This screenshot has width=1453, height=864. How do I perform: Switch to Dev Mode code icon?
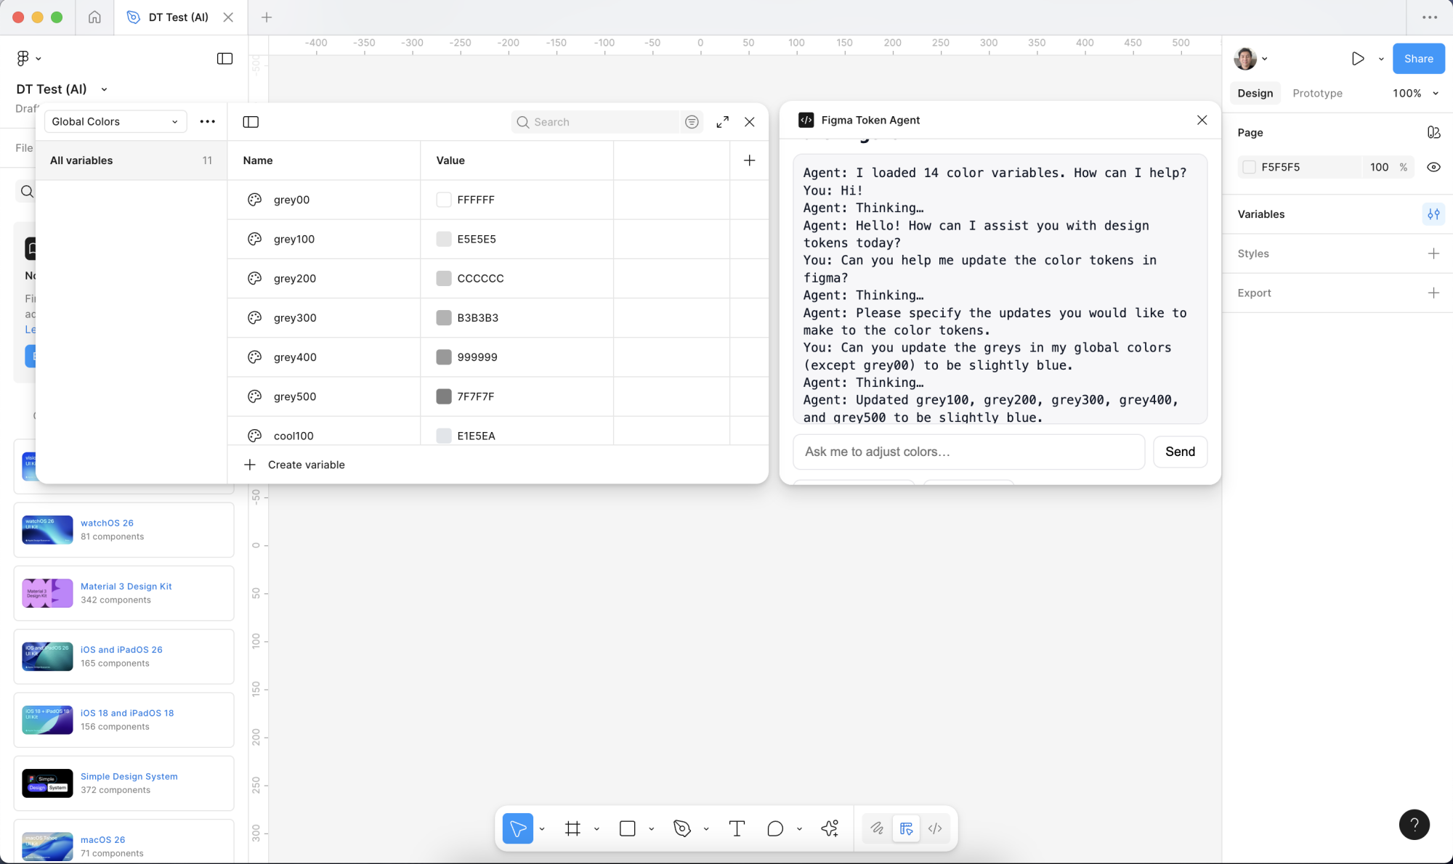point(935,828)
